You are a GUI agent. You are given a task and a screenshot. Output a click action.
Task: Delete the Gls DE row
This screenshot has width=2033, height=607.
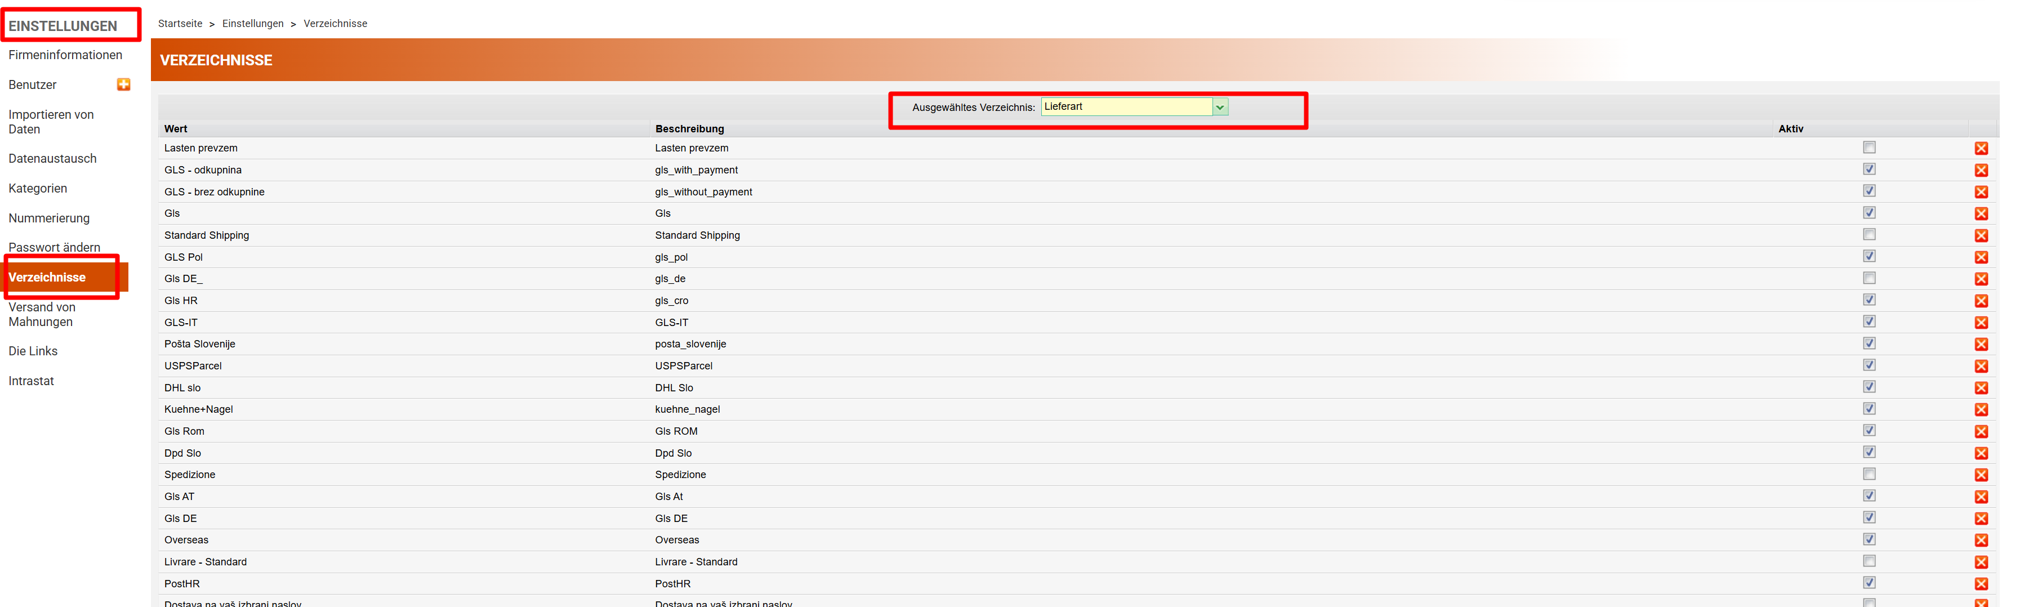[x=1981, y=519]
